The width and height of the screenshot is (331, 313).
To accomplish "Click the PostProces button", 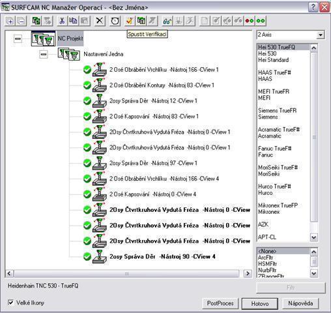I will (x=220, y=303).
